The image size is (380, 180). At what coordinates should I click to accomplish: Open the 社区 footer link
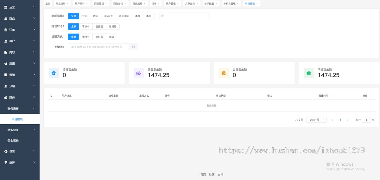(x=212, y=175)
